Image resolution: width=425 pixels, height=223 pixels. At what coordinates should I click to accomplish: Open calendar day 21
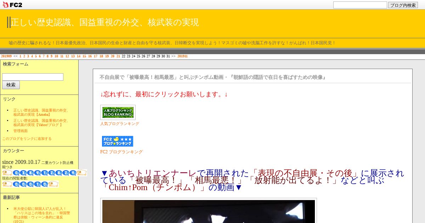[118, 56]
